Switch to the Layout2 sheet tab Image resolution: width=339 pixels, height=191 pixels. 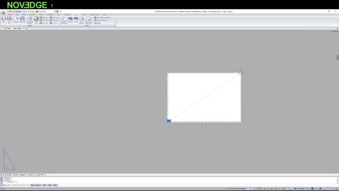pos(30,175)
